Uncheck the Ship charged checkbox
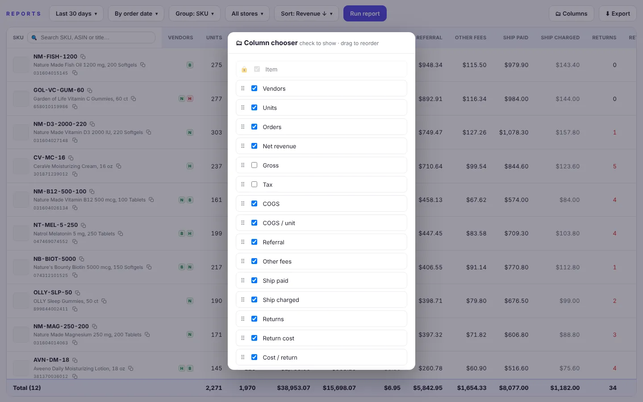The height and width of the screenshot is (402, 643). 255,300
